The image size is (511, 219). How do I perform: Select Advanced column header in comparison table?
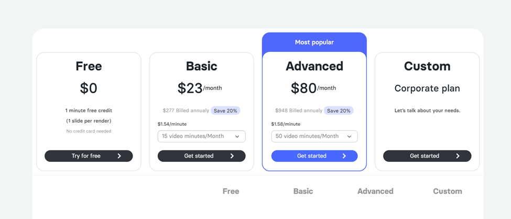[375, 191]
